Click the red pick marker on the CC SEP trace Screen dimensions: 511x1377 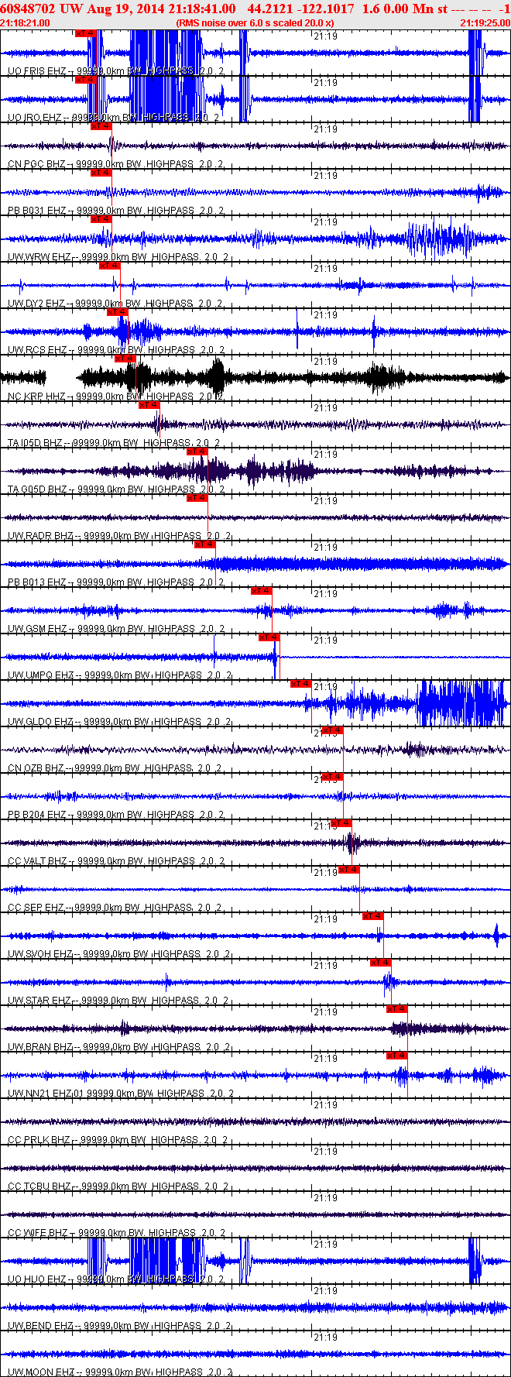point(349,870)
